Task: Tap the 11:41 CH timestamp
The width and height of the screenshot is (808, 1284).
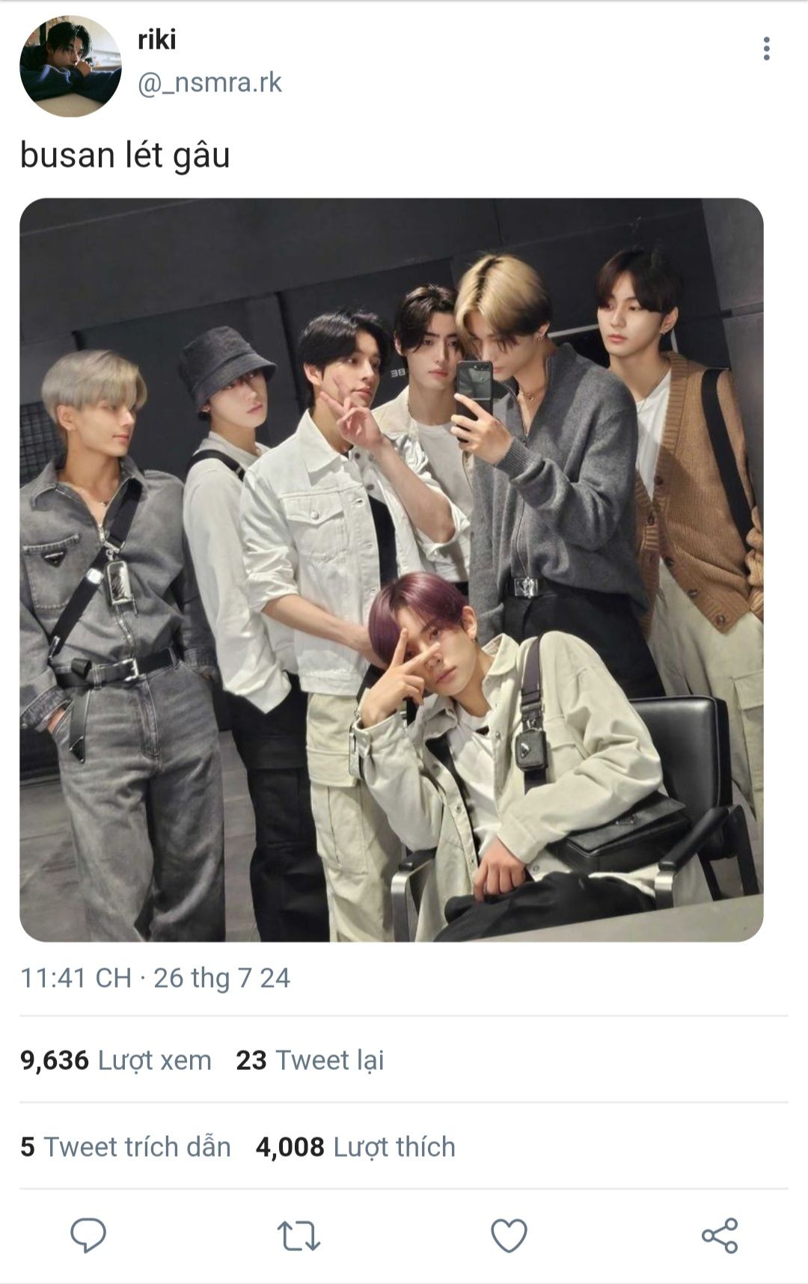Action: pos(76,978)
